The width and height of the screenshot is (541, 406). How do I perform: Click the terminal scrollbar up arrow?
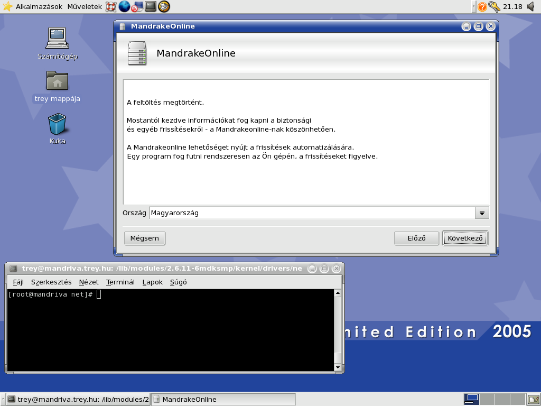pyautogui.click(x=338, y=293)
